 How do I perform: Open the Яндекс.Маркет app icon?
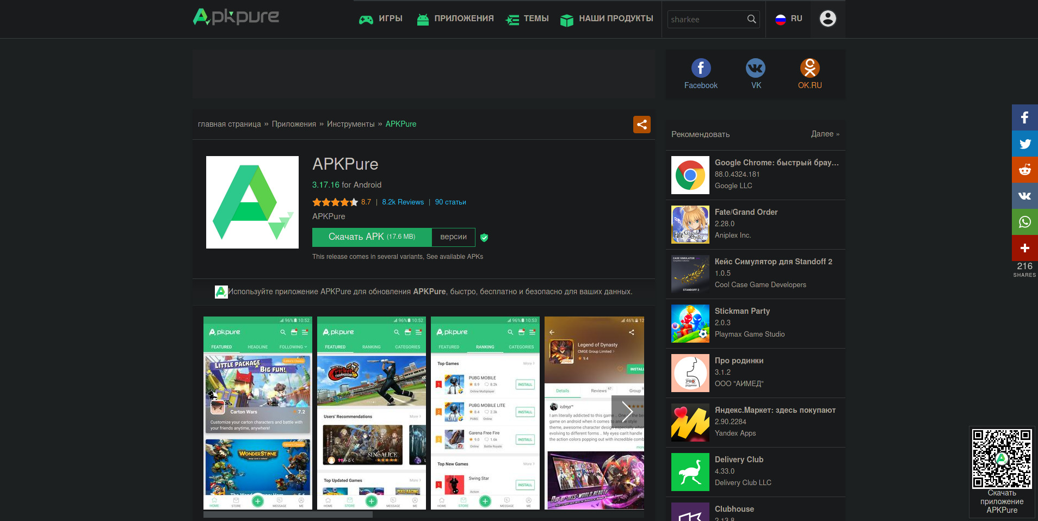click(690, 423)
